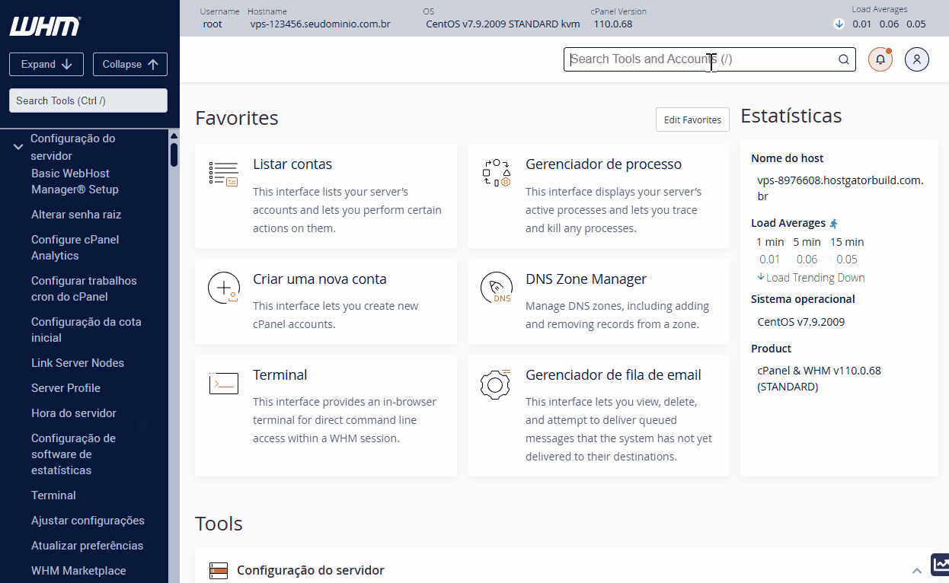949x583 pixels.
Task: Click the search magnifier icon
Action: 844,59
